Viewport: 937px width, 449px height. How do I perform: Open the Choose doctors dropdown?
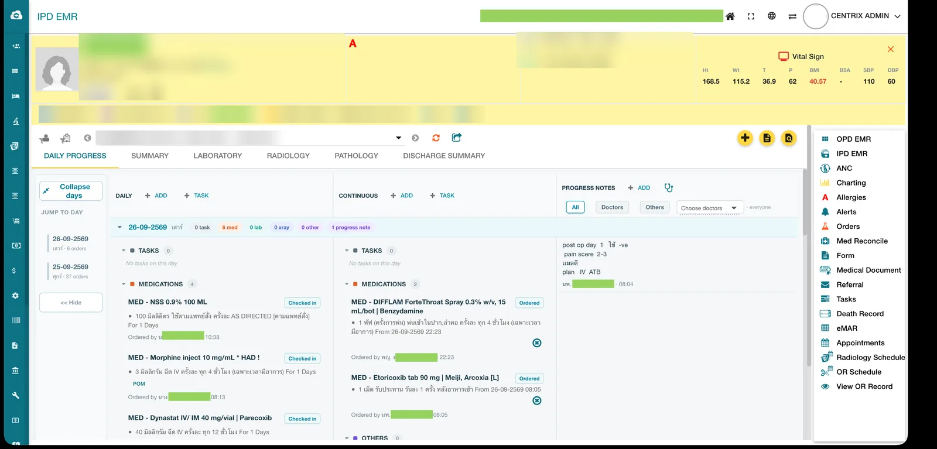tap(710, 208)
